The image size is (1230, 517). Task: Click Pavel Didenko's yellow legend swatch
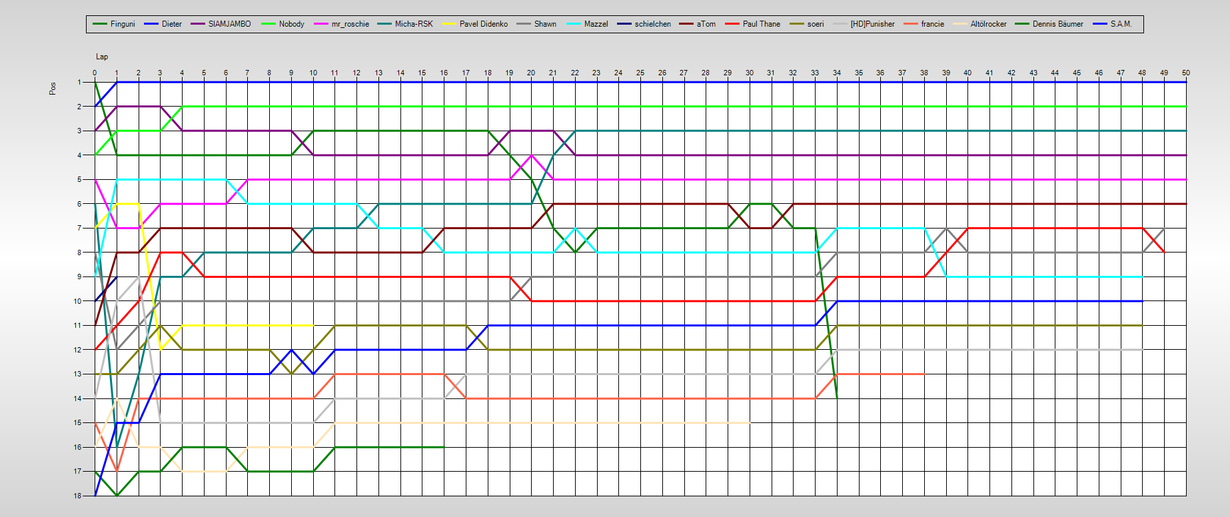pyautogui.click(x=450, y=24)
